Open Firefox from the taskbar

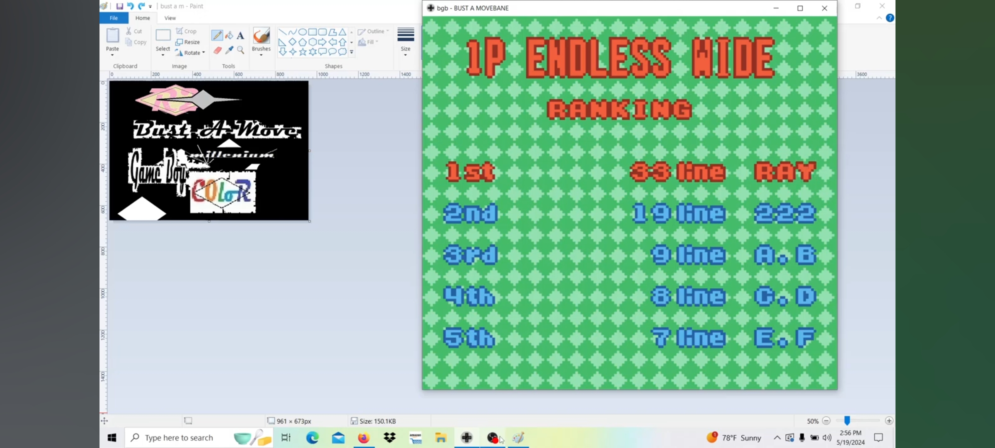[364, 438]
